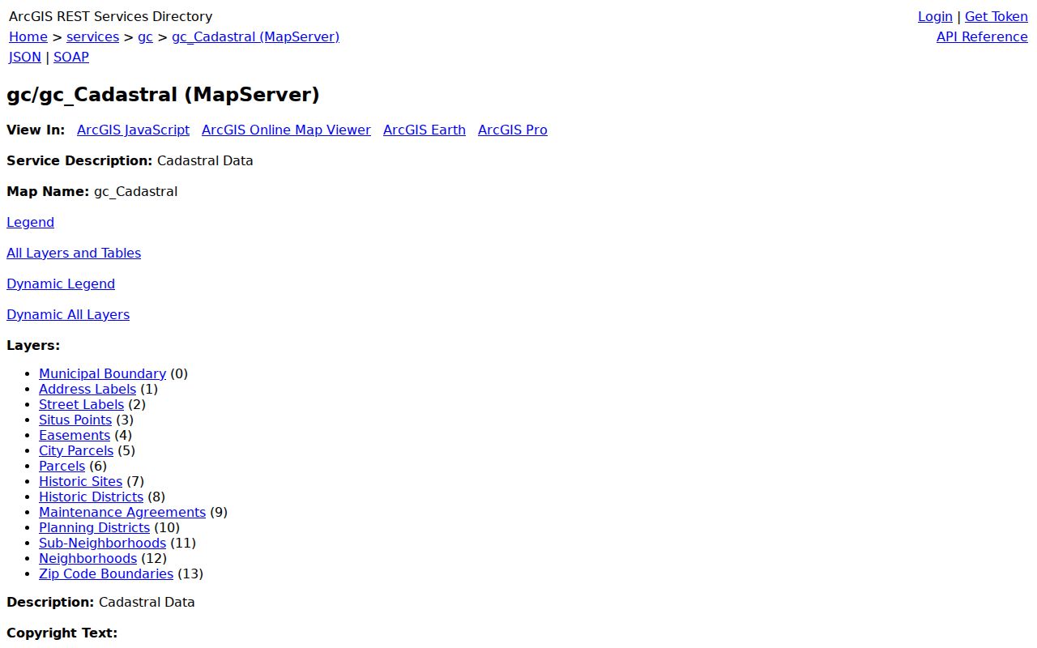Open the Situs Points layer

(75, 420)
